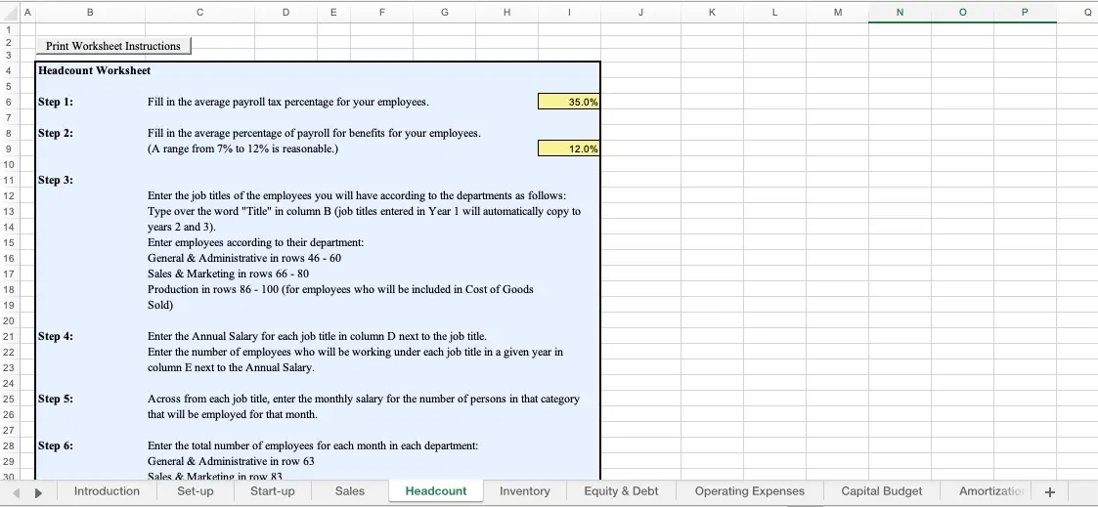
Task: Switch to the Introduction sheet tab
Action: 107,491
